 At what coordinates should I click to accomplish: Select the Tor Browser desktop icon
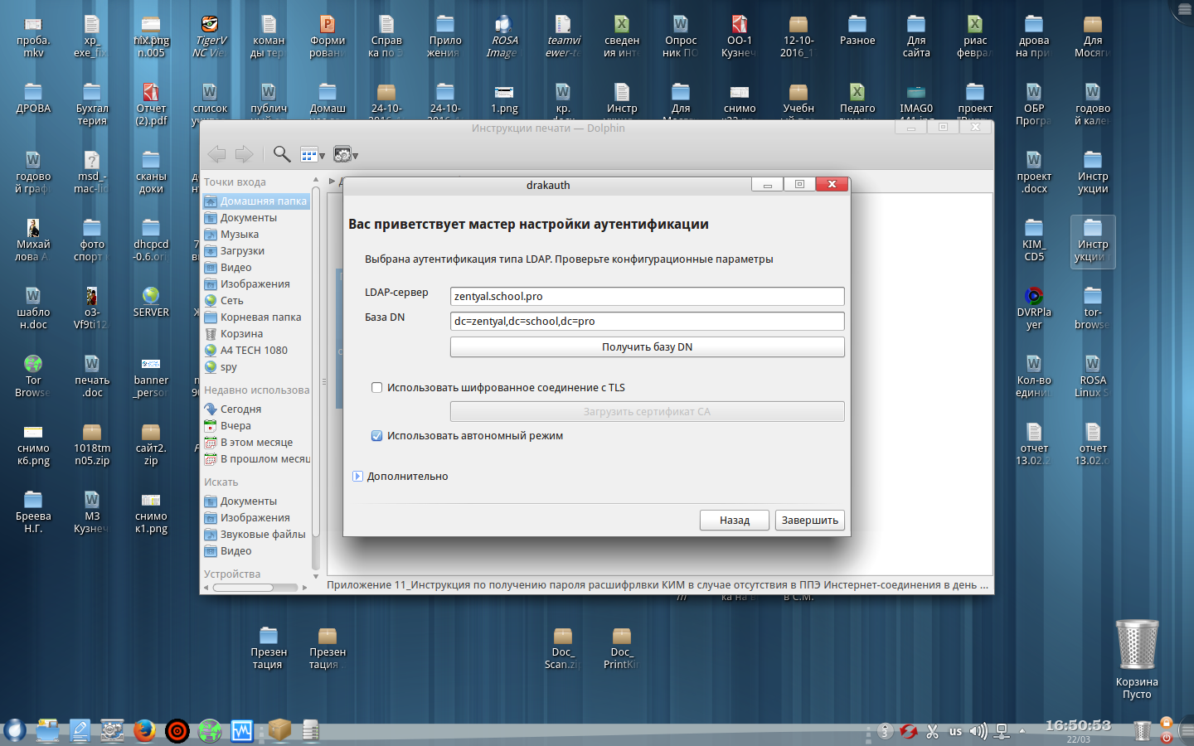(x=33, y=376)
